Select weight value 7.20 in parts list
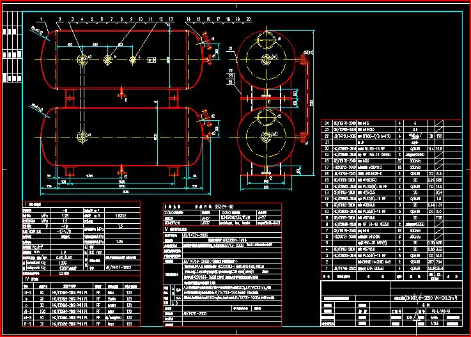Image resolution: width=471 pixels, height=337 pixels. [439, 217]
